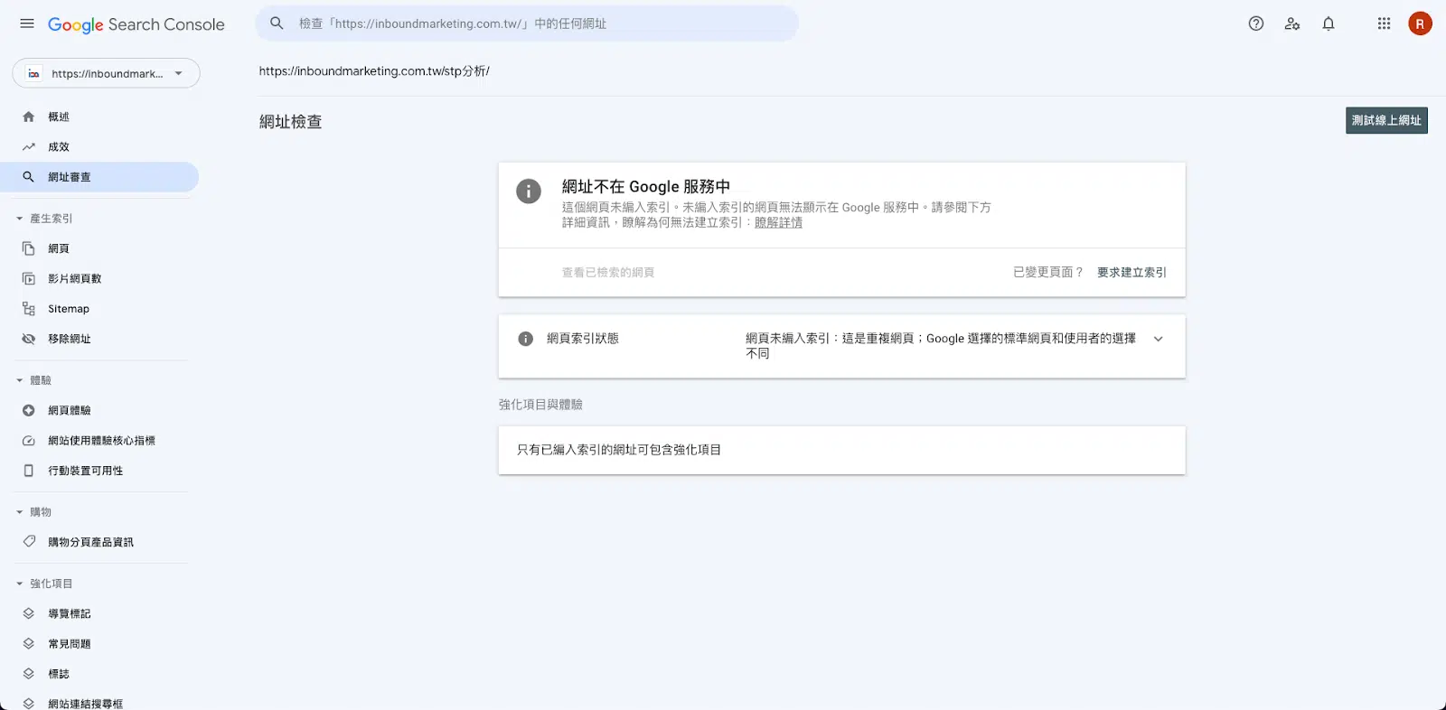This screenshot has height=710, width=1446.
Task: Open the hamburger main menu
Action: tap(27, 23)
